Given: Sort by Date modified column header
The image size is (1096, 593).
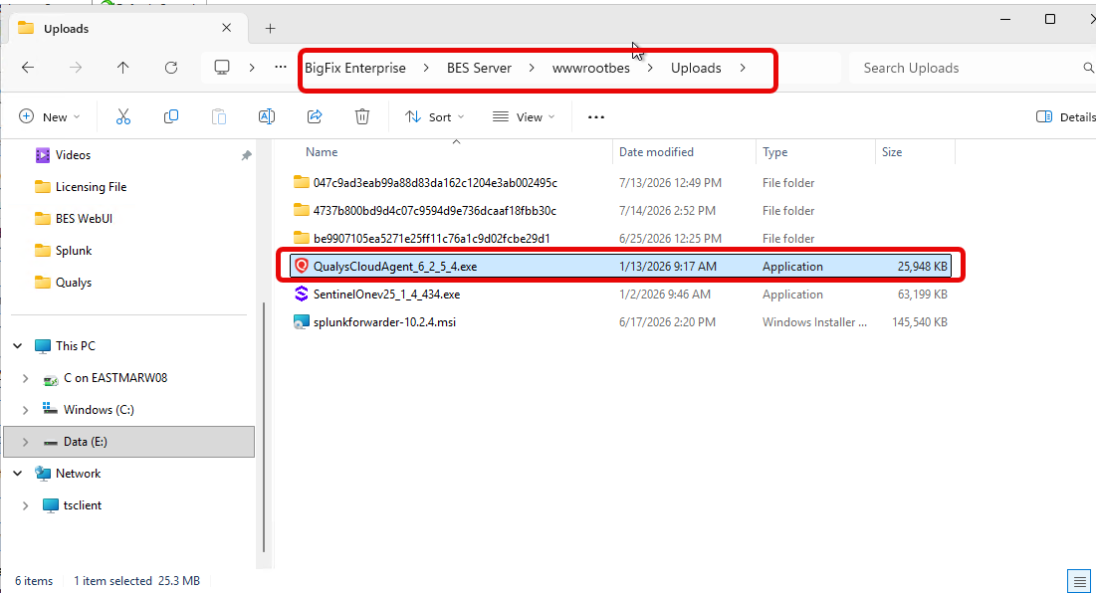Looking at the screenshot, I should [656, 151].
